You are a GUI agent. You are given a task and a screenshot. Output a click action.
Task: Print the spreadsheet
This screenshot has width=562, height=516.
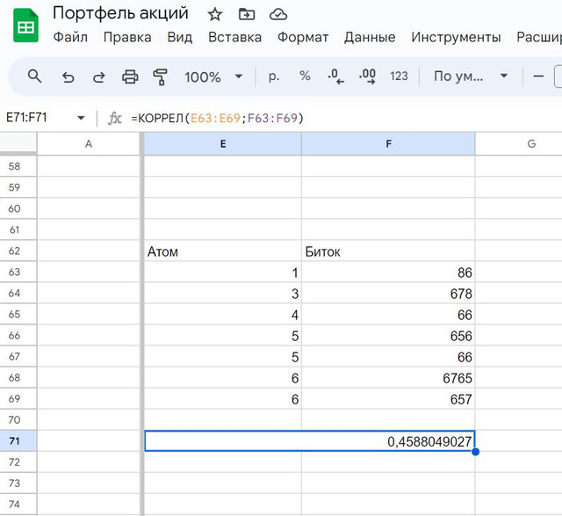pyautogui.click(x=130, y=76)
